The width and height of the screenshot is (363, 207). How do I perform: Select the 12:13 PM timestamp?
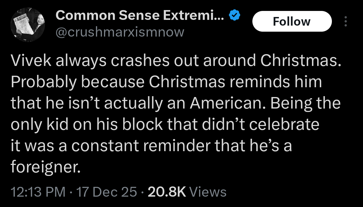[38, 192]
